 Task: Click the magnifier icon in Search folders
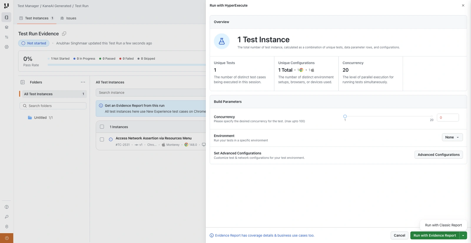point(25,106)
